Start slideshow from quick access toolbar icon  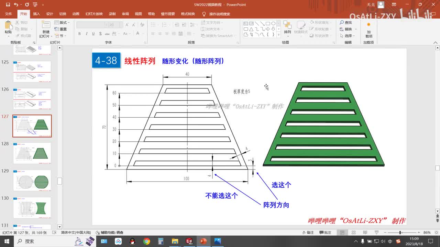coord(35,5)
